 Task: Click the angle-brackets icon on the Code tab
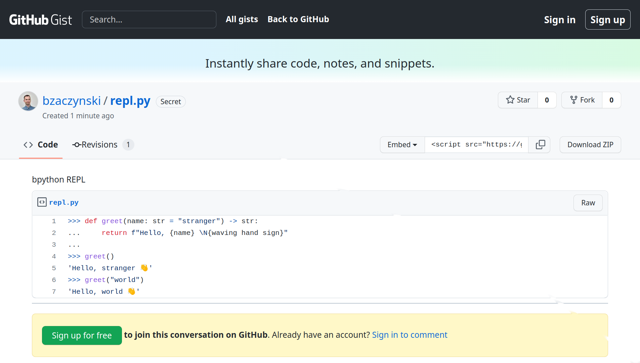[x=28, y=145]
